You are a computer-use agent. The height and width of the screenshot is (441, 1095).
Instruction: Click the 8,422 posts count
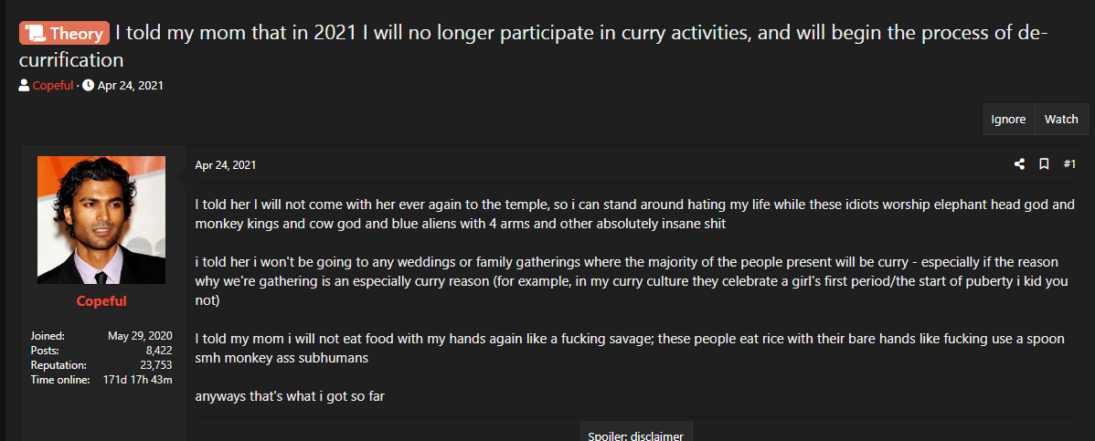159,351
